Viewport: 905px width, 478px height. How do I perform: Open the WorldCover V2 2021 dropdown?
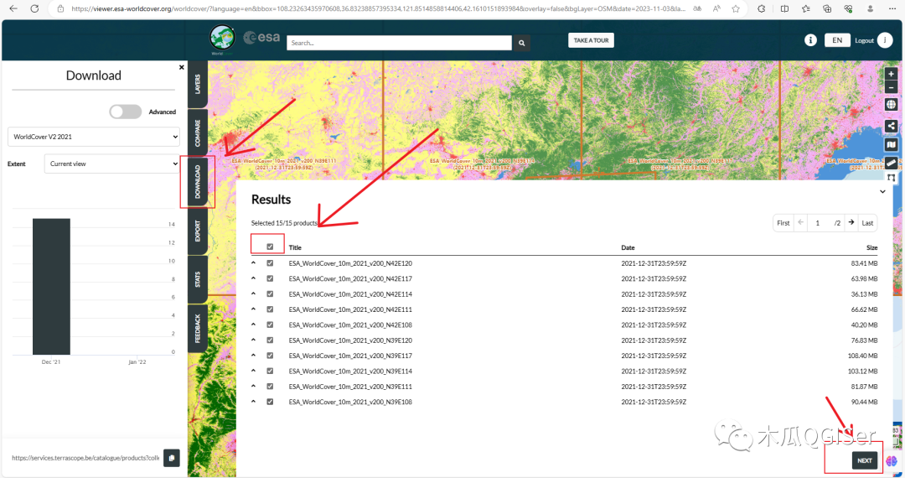pyautogui.click(x=94, y=137)
